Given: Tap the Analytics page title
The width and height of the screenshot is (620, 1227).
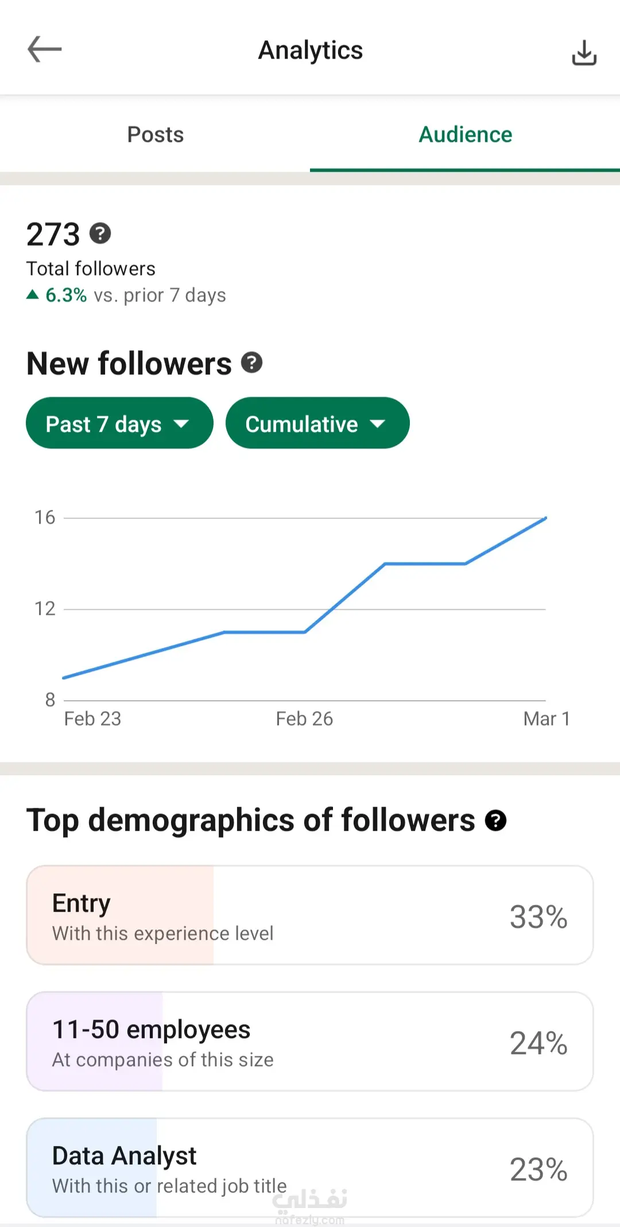Looking at the screenshot, I should [x=310, y=51].
